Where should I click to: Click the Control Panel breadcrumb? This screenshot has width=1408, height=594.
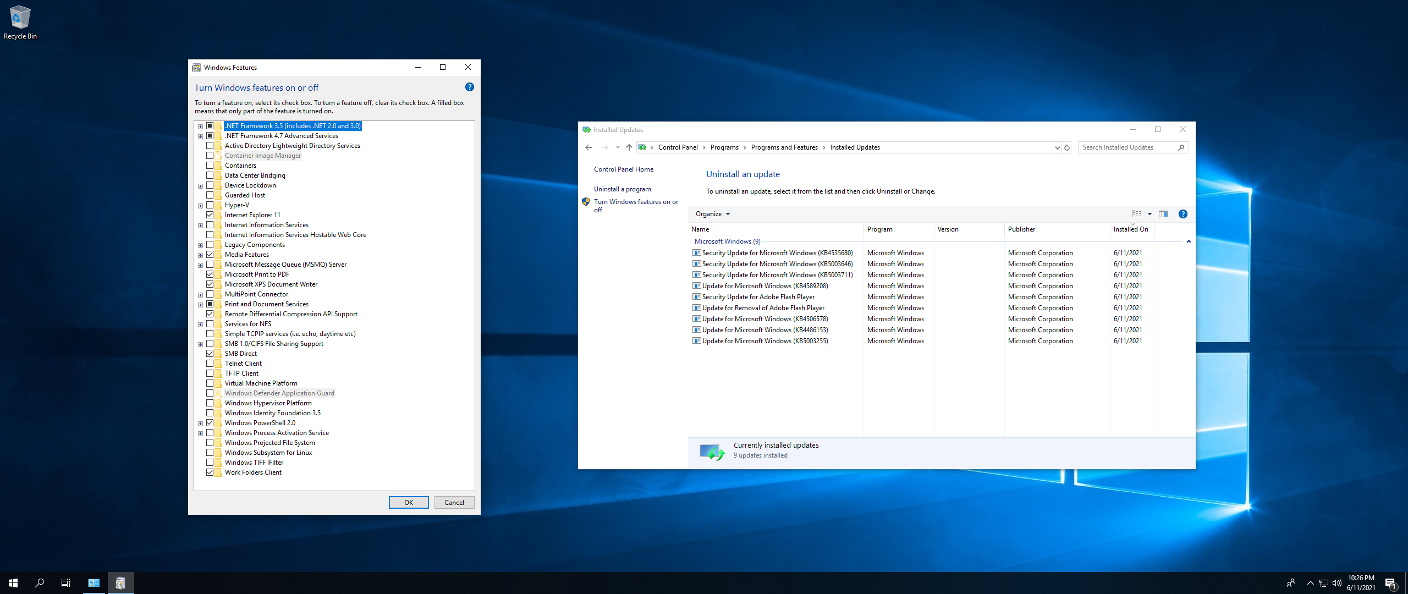click(678, 147)
